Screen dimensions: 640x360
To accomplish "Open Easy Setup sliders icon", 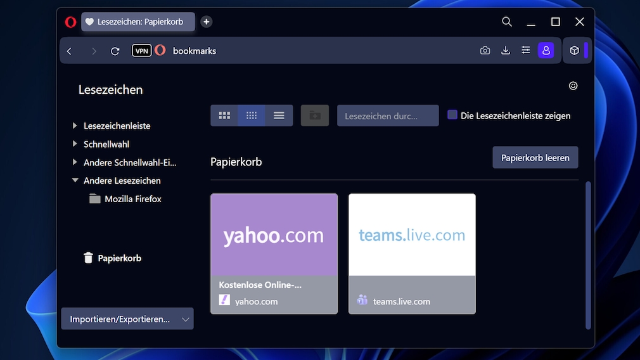I will coord(525,51).
